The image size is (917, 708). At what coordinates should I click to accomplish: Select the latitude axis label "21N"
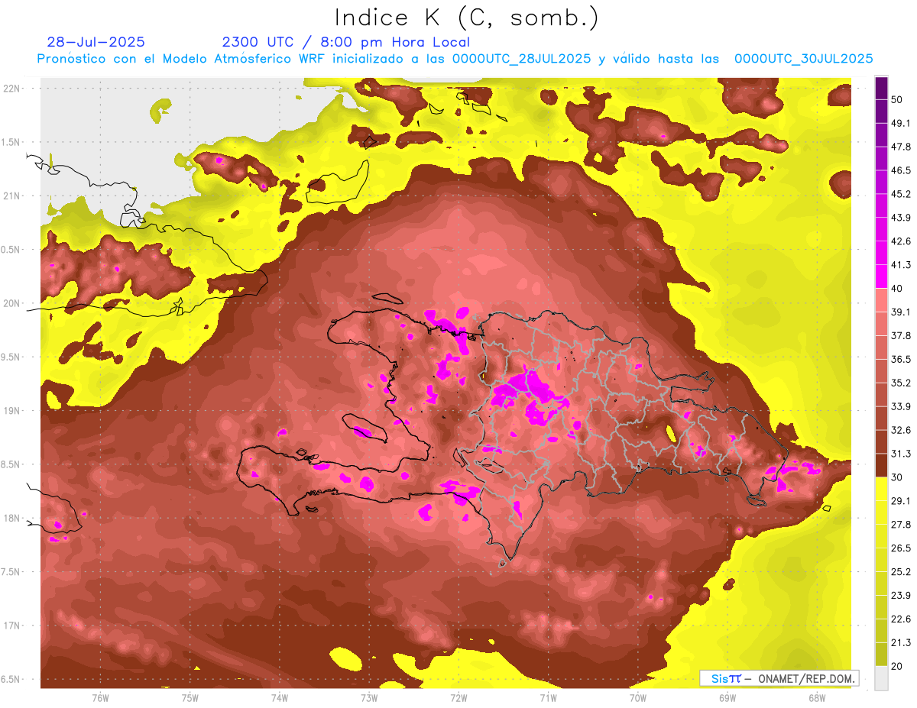[x=12, y=196]
